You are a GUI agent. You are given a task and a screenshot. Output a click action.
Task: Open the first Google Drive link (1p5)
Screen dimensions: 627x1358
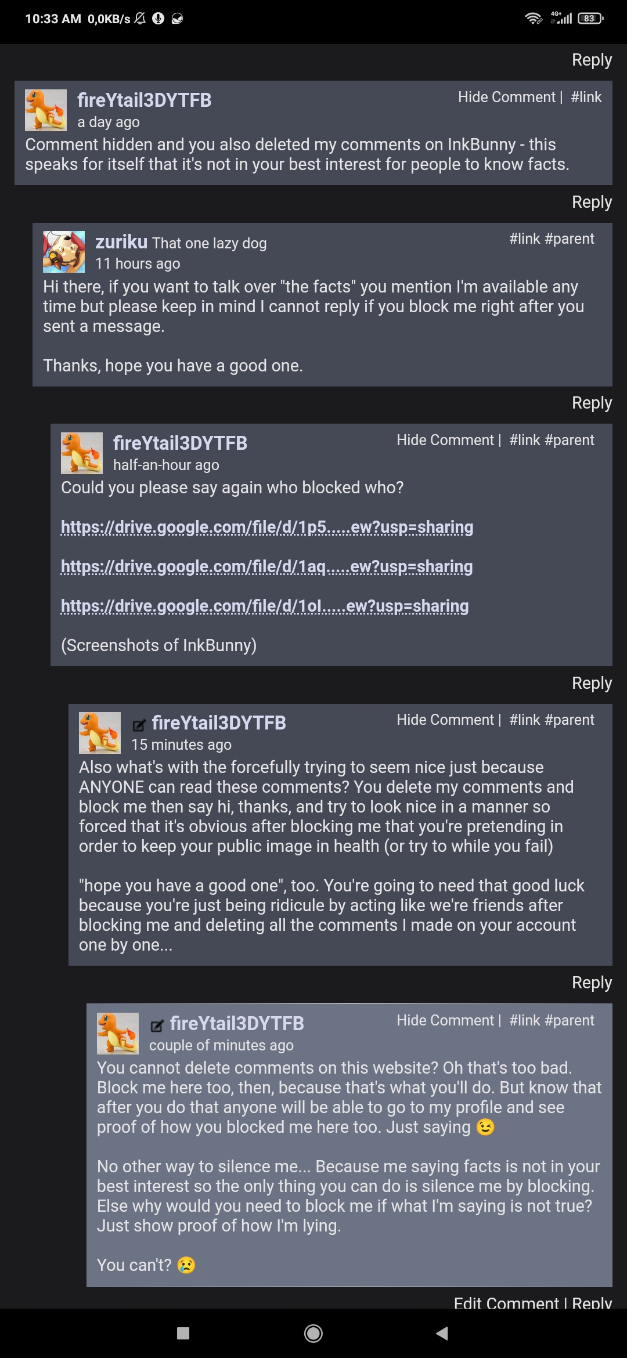tap(267, 527)
